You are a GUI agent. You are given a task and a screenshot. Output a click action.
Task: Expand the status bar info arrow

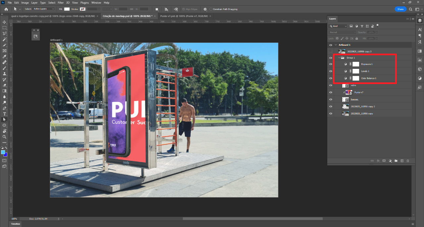coord(59,219)
